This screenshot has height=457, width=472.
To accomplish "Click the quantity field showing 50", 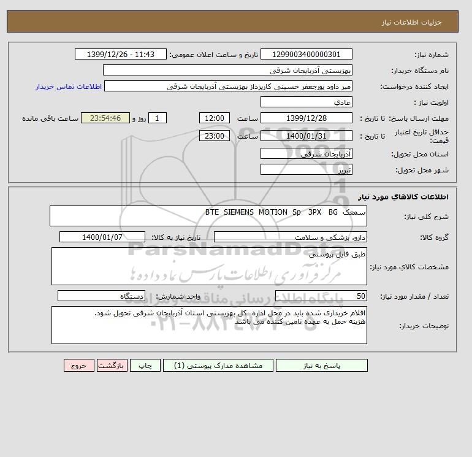I will pyautogui.click(x=321, y=296).
